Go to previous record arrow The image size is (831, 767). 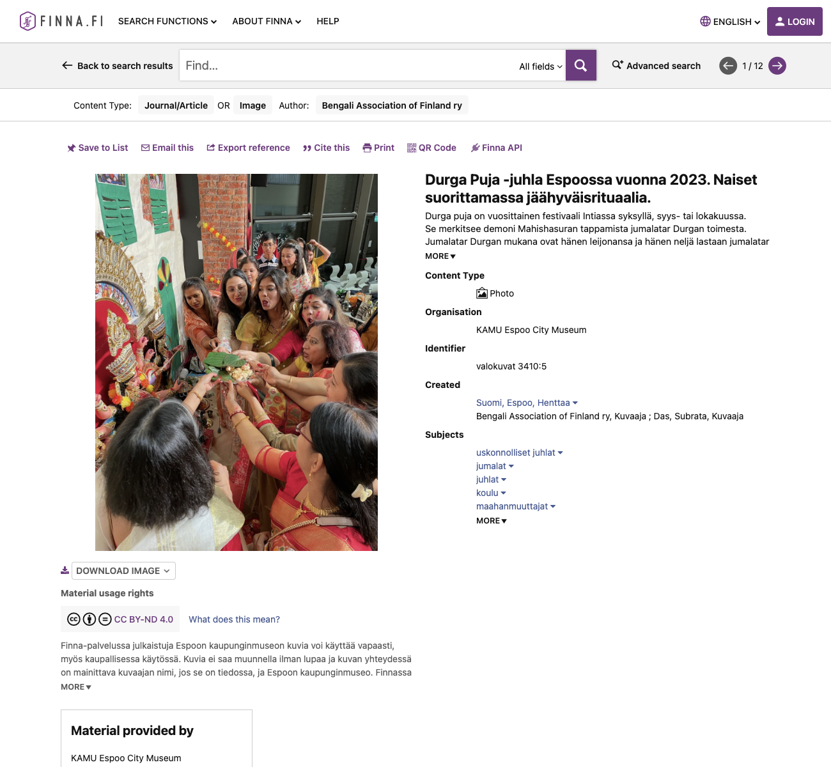(728, 66)
